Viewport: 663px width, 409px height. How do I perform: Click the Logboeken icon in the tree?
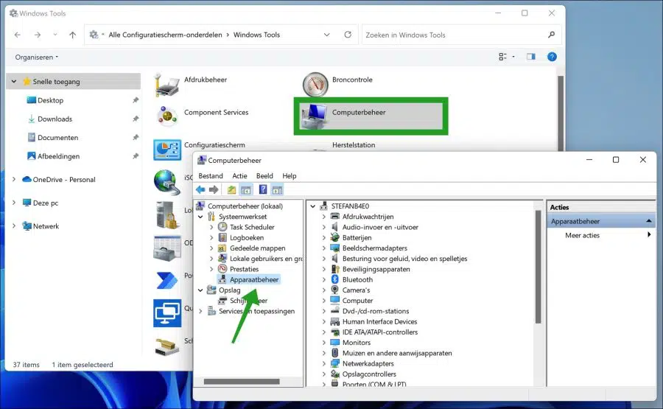coord(222,238)
